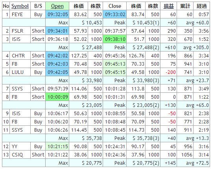The image size is (212, 169).
Task: Select the 経過 column header
Action: click(x=202, y=6)
